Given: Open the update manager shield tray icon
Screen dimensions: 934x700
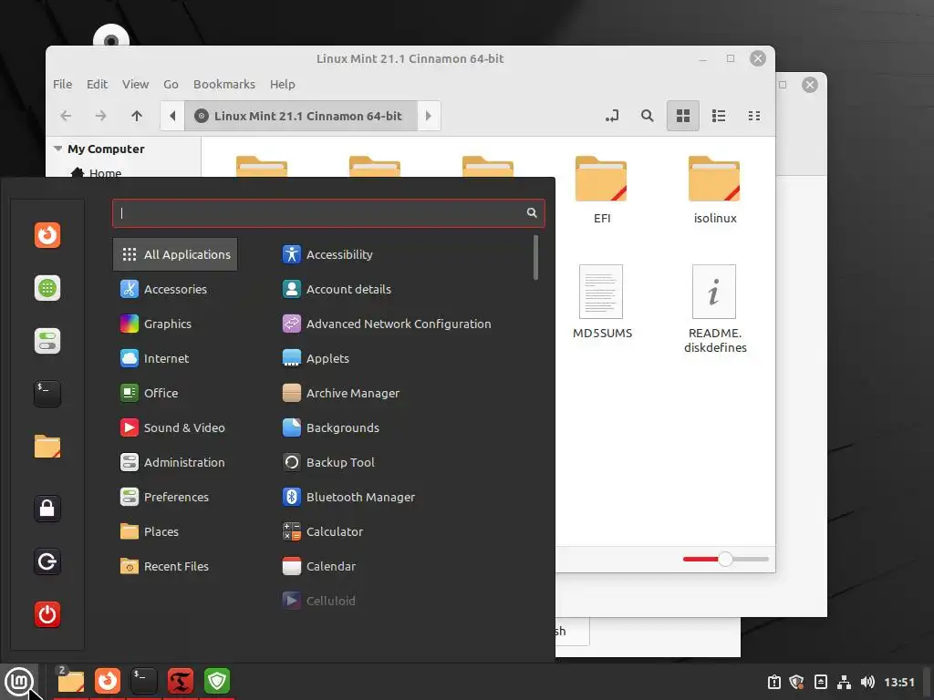Looking at the screenshot, I should pyautogui.click(x=796, y=682).
